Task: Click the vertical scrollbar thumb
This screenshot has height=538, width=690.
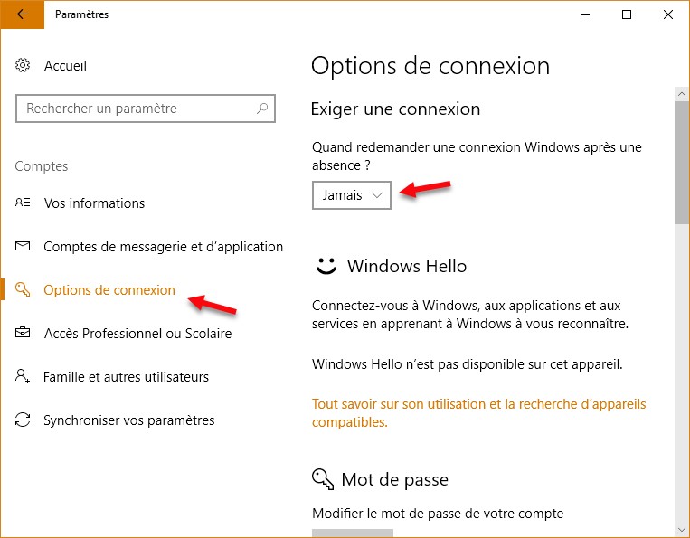Action: (x=682, y=161)
